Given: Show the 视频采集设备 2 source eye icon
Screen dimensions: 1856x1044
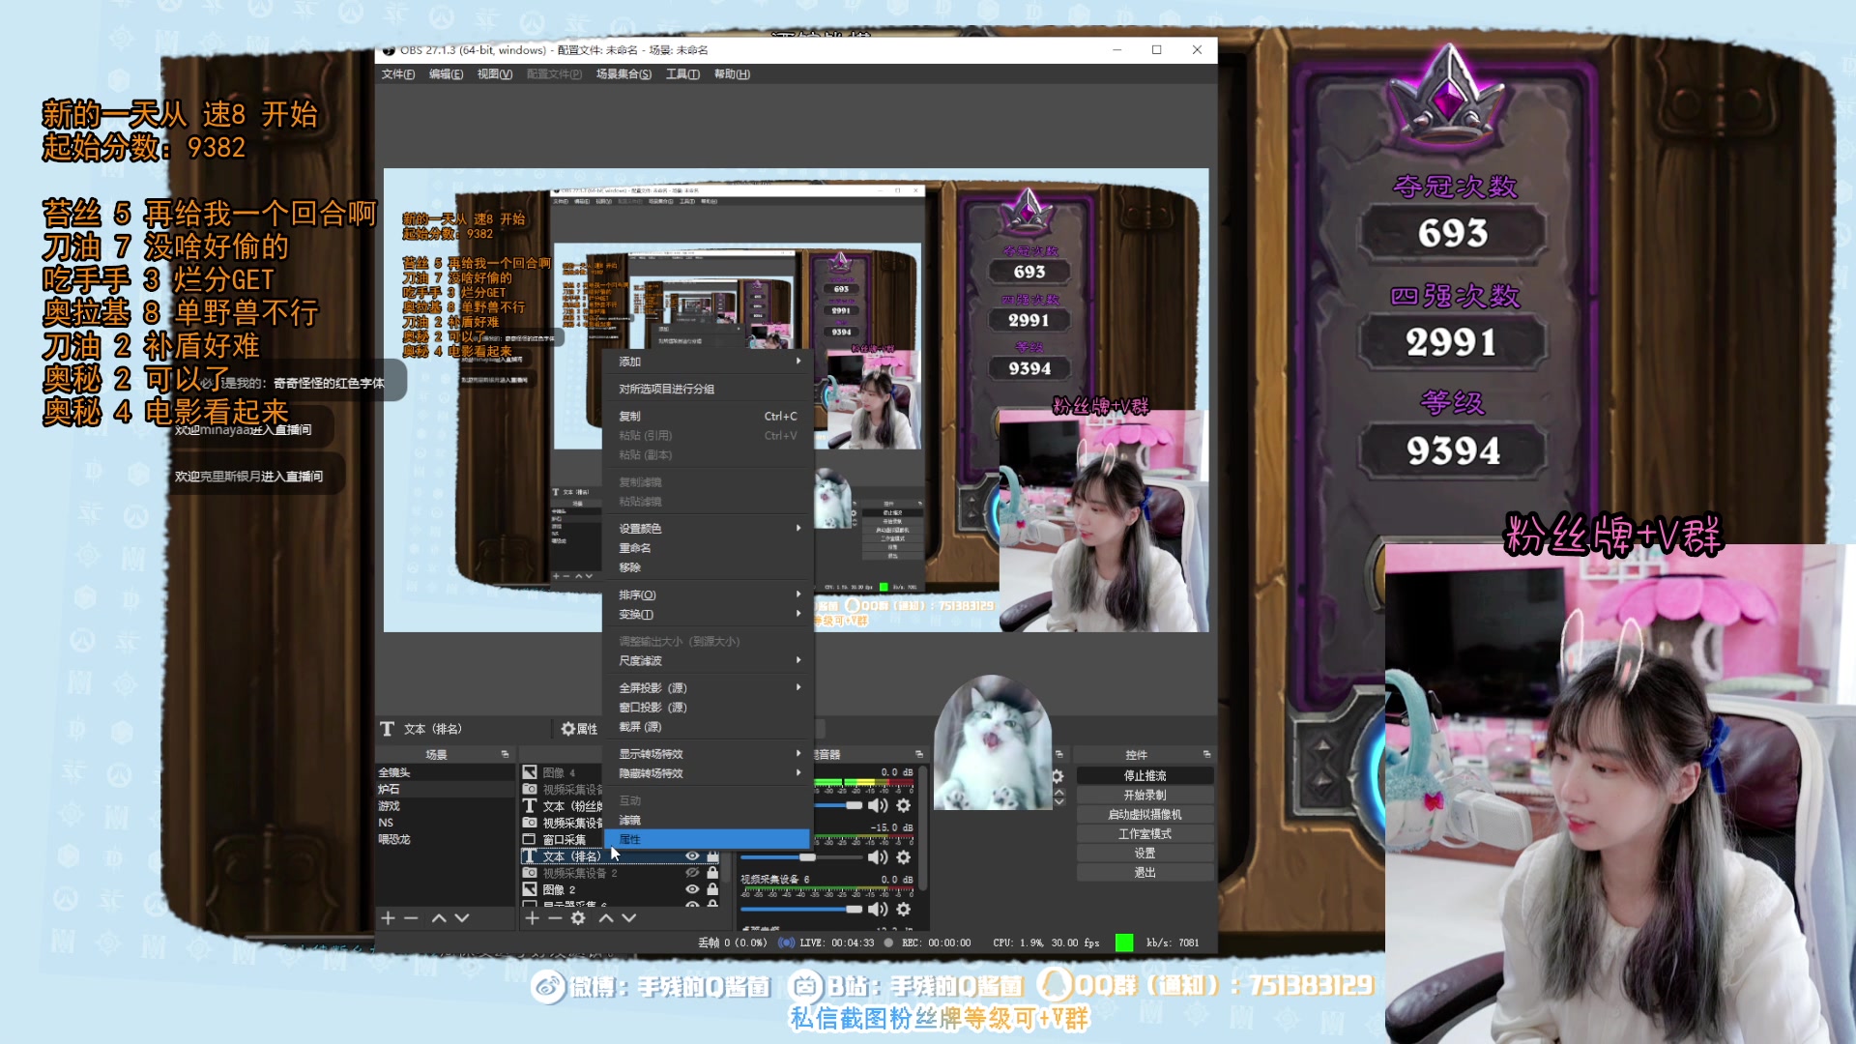Looking at the screenshot, I should click(692, 873).
